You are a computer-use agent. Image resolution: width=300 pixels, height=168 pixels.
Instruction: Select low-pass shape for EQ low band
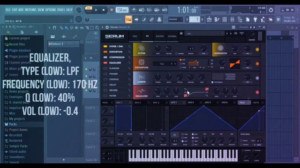[x=185, y=96]
